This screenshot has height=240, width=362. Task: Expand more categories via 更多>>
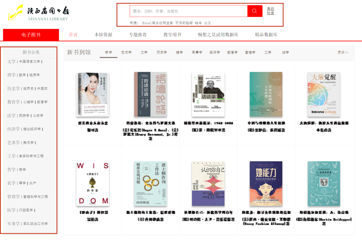[x=343, y=52]
